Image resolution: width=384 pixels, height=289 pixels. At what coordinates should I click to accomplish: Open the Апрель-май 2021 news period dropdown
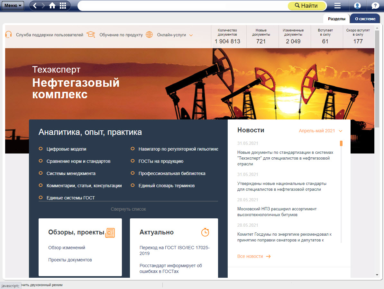pos(320,131)
